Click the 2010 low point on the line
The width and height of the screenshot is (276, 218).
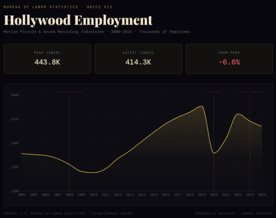point(93,173)
